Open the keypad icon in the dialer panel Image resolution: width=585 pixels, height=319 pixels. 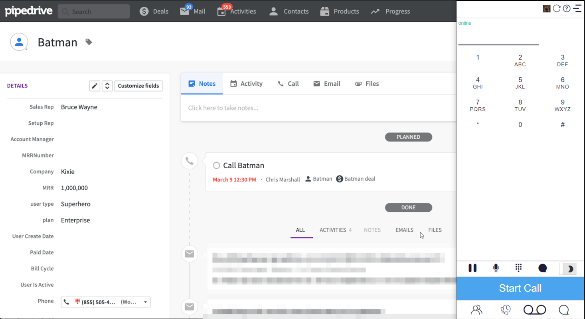[518, 268]
